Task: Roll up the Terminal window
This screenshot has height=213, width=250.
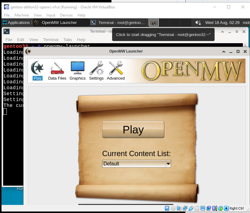Action: pyautogui.click(x=222, y=32)
